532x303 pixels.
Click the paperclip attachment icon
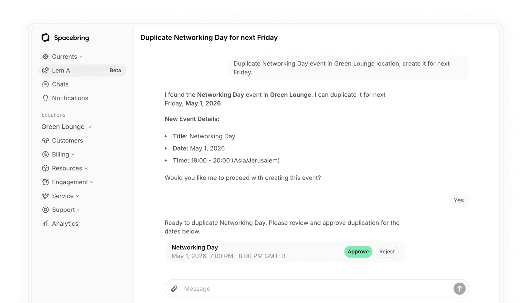tap(174, 289)
